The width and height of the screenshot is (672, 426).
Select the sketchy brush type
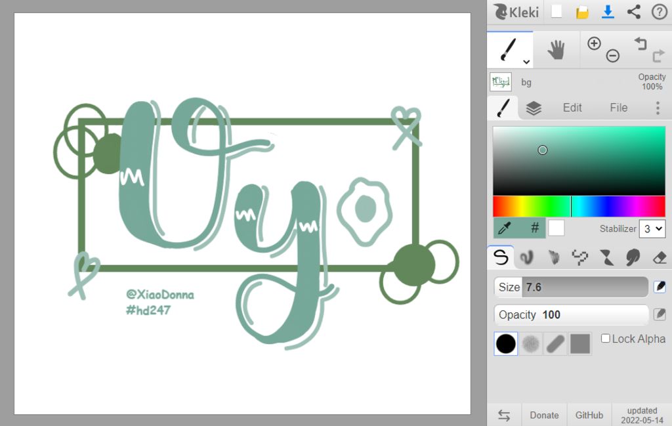[554, 257]
